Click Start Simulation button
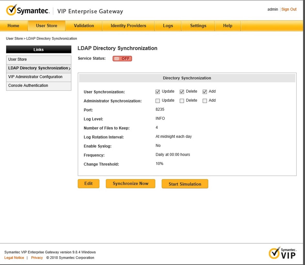 pos(185,184)
